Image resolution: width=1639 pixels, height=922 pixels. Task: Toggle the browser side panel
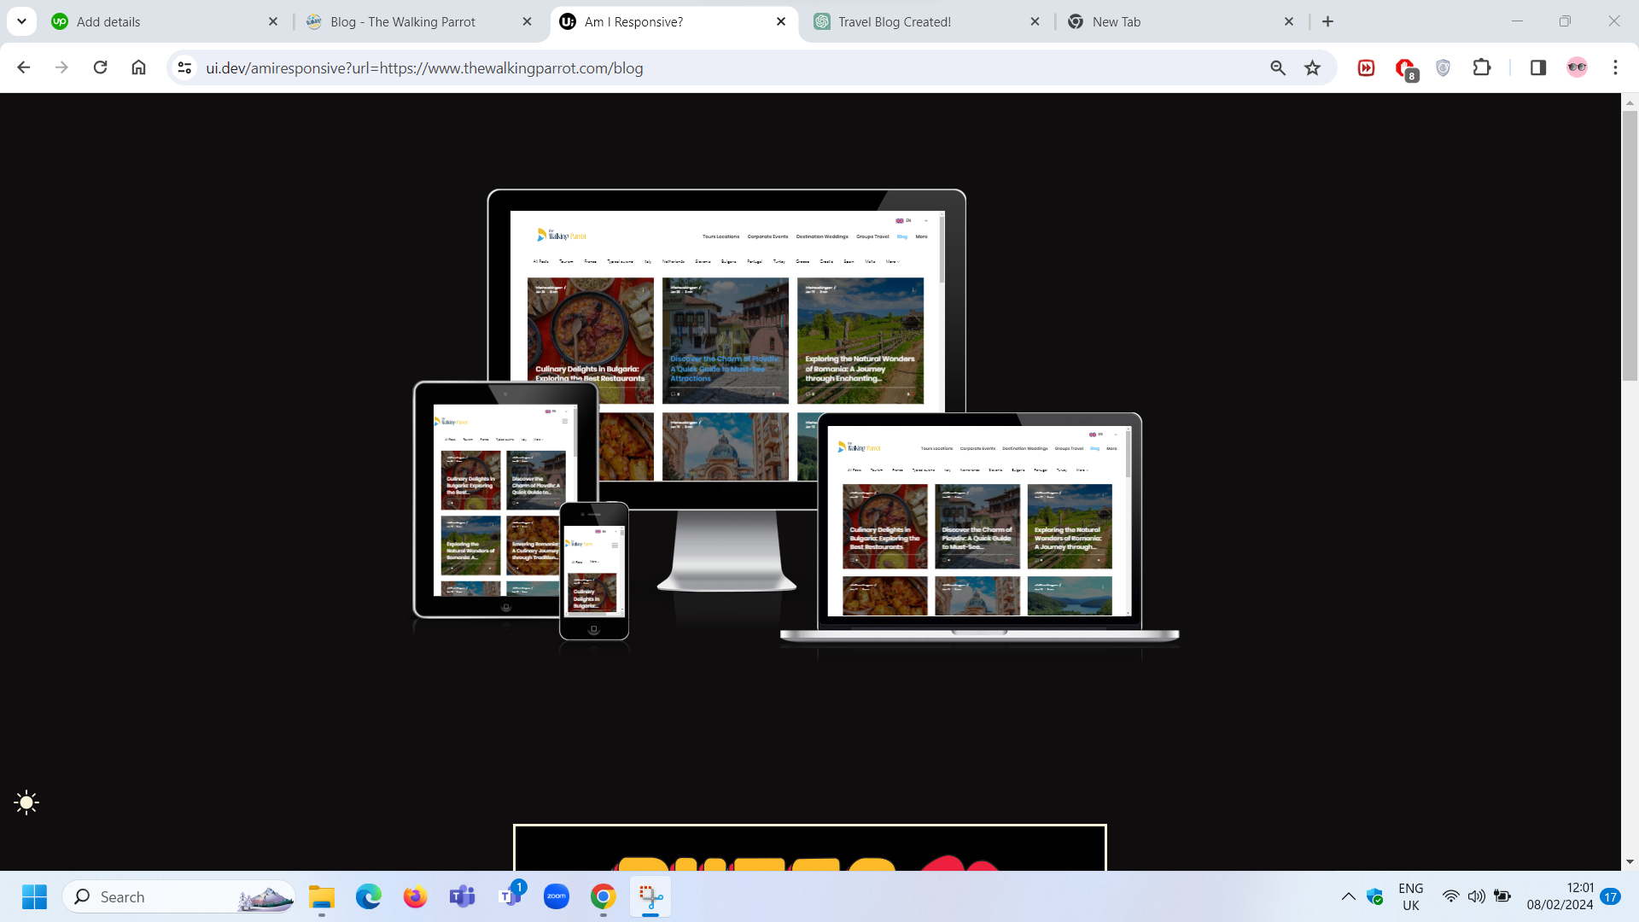1538,67
